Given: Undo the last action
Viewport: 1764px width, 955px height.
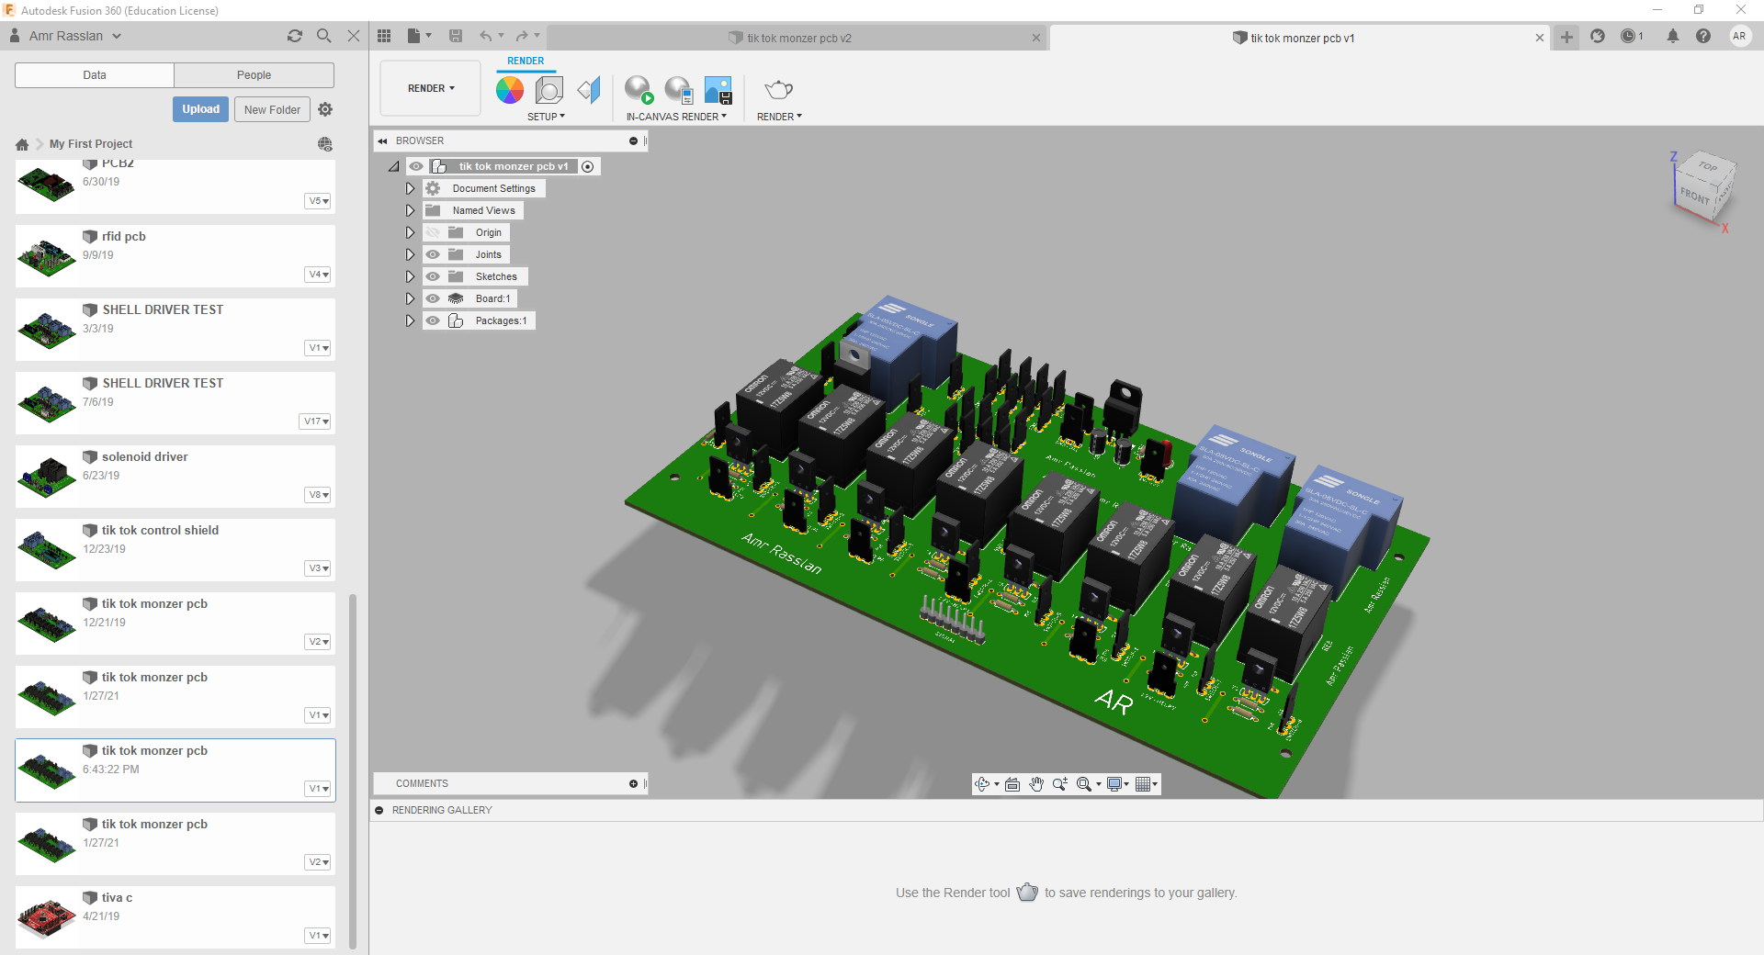Looking at the screenshot, I should [485, 36].
